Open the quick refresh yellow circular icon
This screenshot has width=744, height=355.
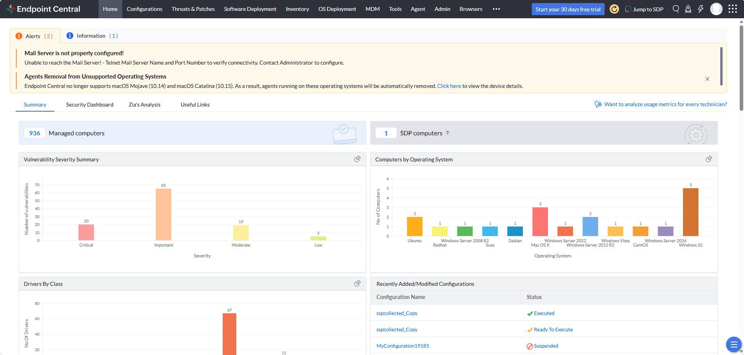click(614, 9)
